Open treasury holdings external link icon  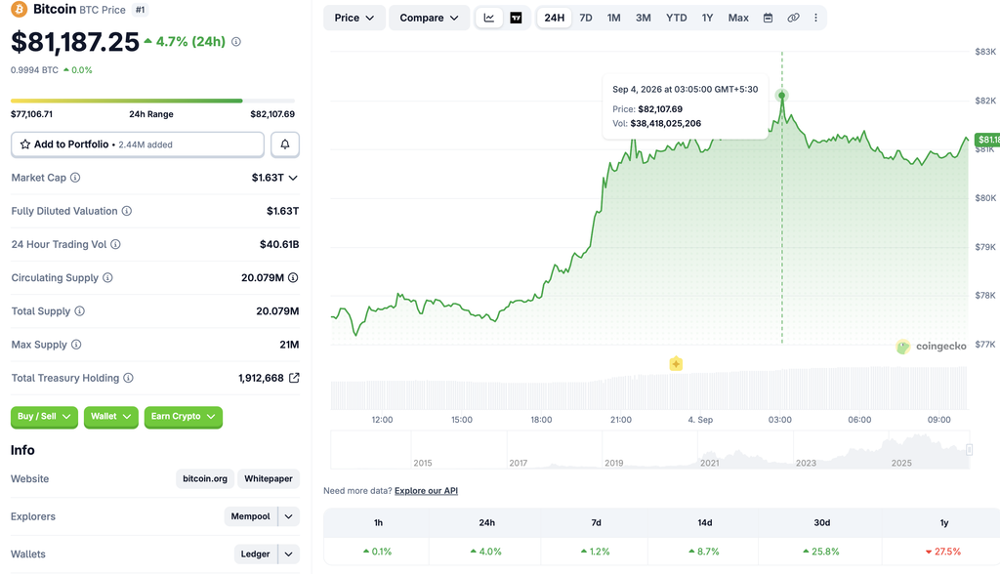[x=294, y=378]
